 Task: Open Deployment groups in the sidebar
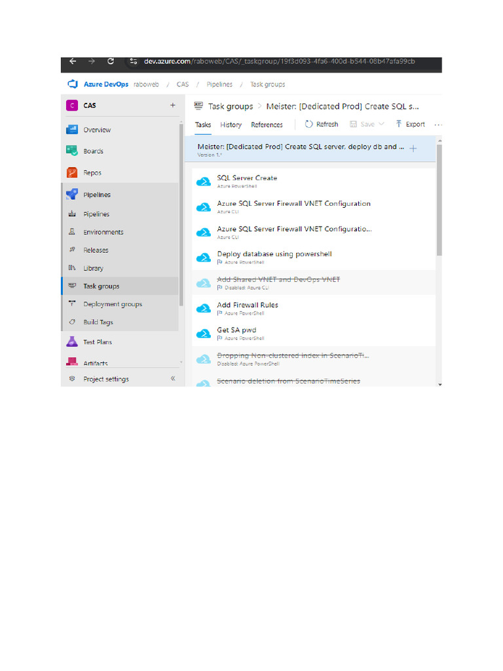point(121,304)
